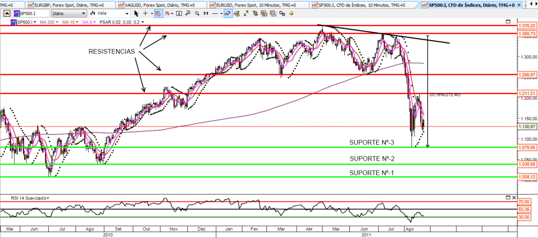Select the SUPORTE Nº-3 text label

(x=372, y=142)
